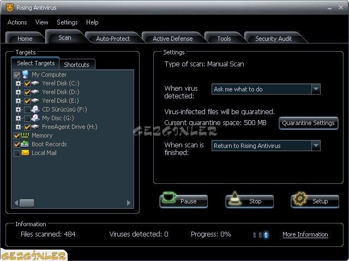Click 'Type of scan: Manual Scan' text
Viewport: 349px width, 261px height.
[204, 64]
